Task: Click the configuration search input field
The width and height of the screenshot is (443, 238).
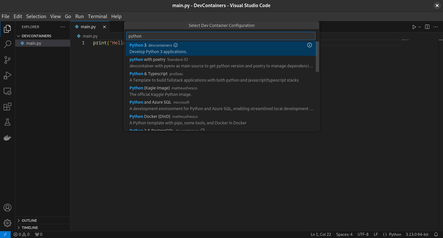Action: [x=221, y=36]
